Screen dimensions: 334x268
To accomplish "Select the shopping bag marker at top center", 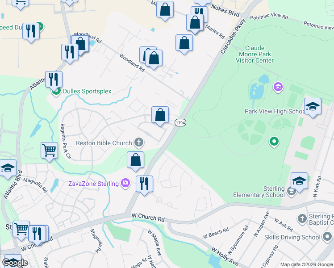I will pyautogui.click(x=165, y=10).
